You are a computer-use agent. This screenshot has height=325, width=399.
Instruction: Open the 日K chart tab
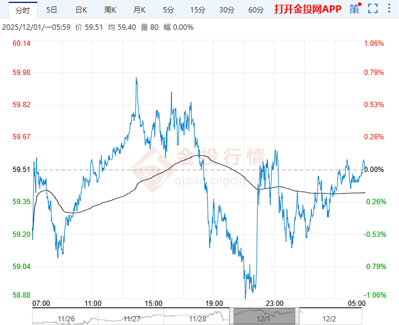(81, 10)
